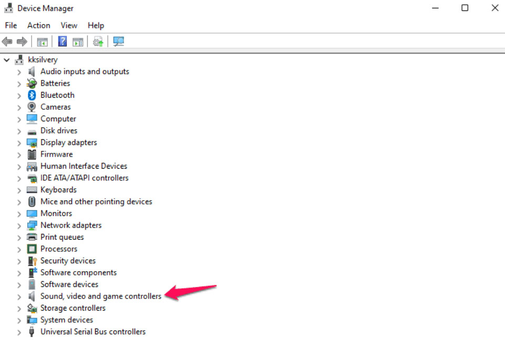The width and height of the screenshot is (505, 340).
Task: Click the Network adapters icon
Action: point(32,225)
